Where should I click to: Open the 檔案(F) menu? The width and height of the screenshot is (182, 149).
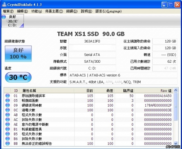[x=8, y=11]
